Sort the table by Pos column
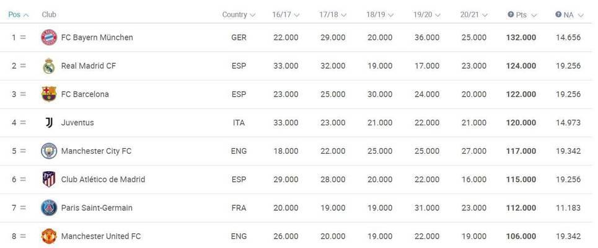598x248 pixels. coord(19,14)
